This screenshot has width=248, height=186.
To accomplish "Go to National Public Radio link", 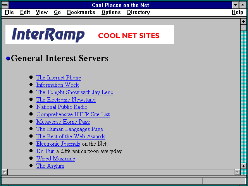I will [62, 107].
